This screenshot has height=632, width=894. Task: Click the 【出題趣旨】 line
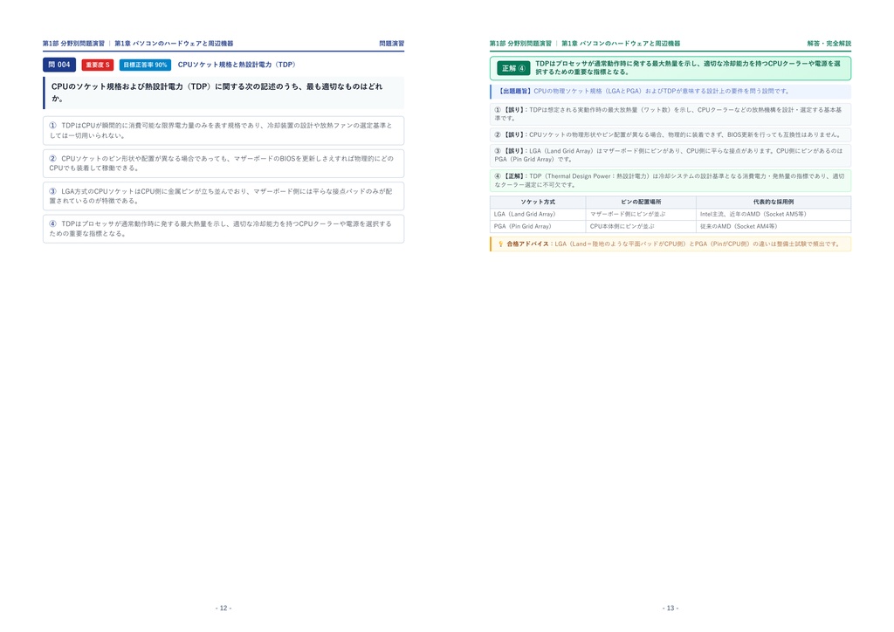[x=670, y=91]
